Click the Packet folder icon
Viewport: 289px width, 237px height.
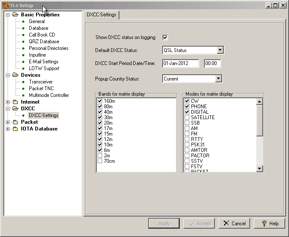click(15, 122)
